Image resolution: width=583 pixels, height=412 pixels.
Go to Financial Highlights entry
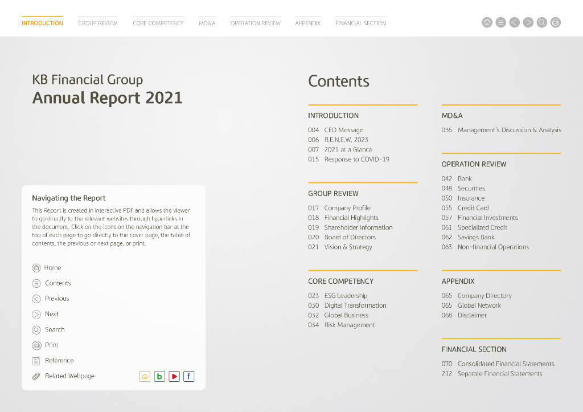click(343, 218)
